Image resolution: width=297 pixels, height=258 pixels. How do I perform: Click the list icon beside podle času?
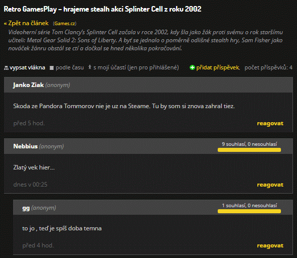pos(52,68)
